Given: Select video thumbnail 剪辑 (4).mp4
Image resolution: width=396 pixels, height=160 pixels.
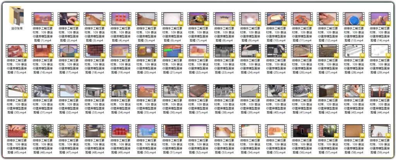Looking at the screenshot, I should pos(121,19).
